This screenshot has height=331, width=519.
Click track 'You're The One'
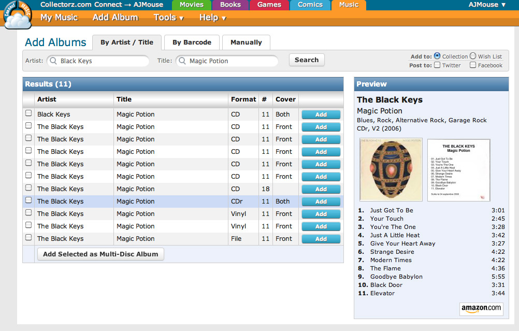coord(393,227)
